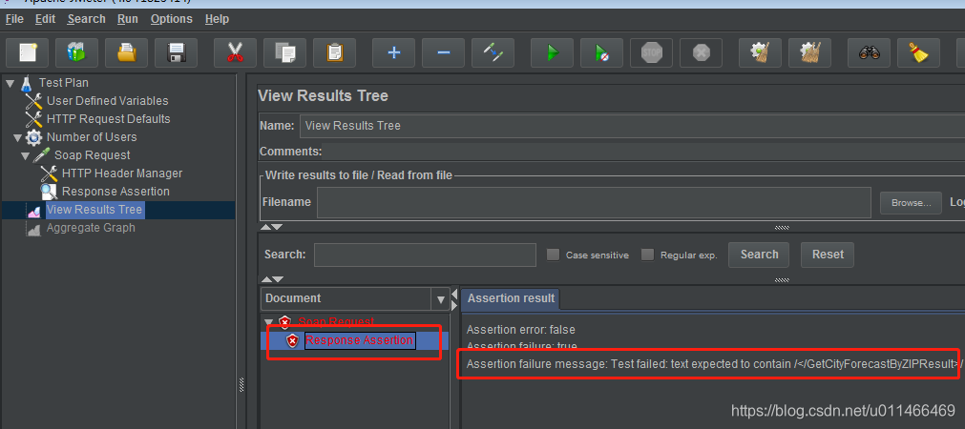965x429 pixels.
Task: Collapse the failed Soap Request result node
Action: [268, 322]
